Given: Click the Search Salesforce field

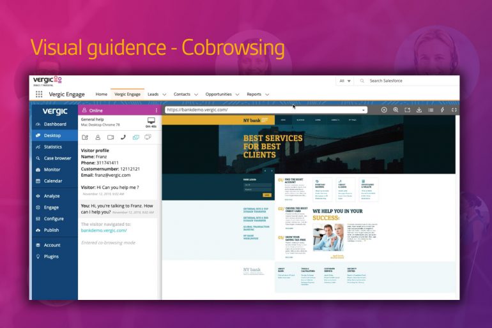Looking at the screenshot, I should coord(408,81).
